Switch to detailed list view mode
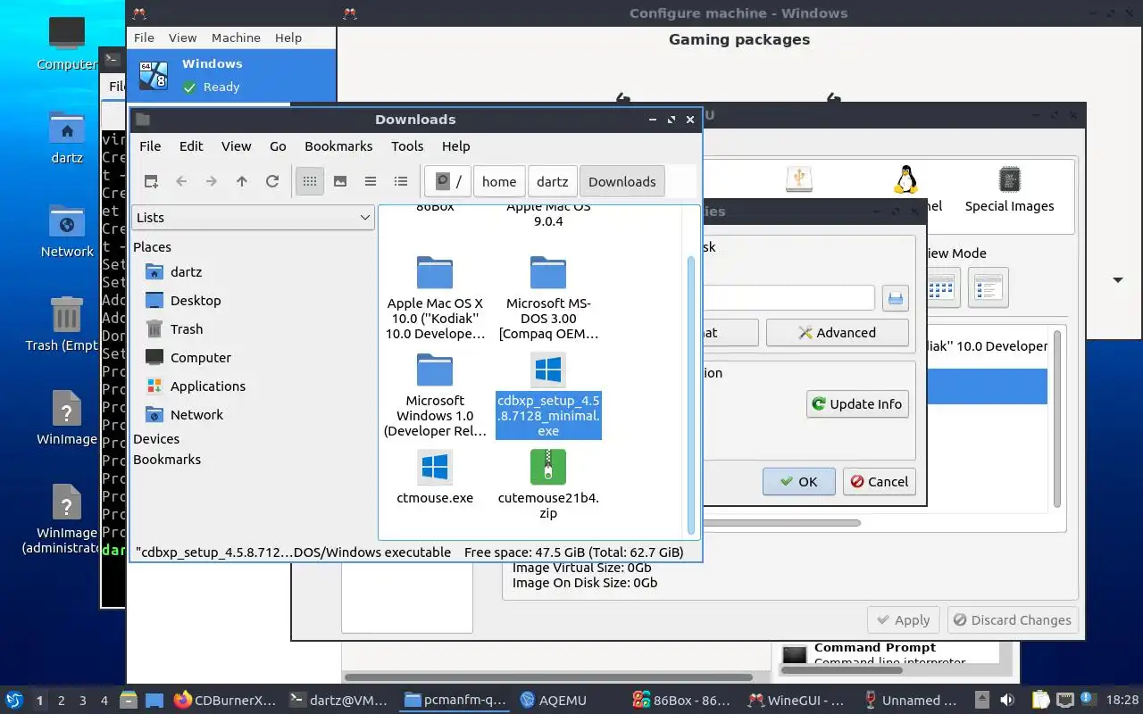This screenshot has height=714, width=1143. [401, 181]
